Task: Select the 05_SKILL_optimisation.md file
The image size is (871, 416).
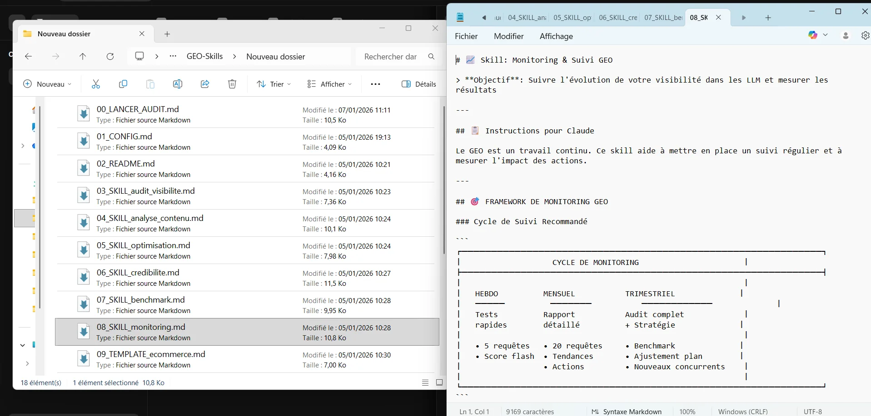Action: 245,250
